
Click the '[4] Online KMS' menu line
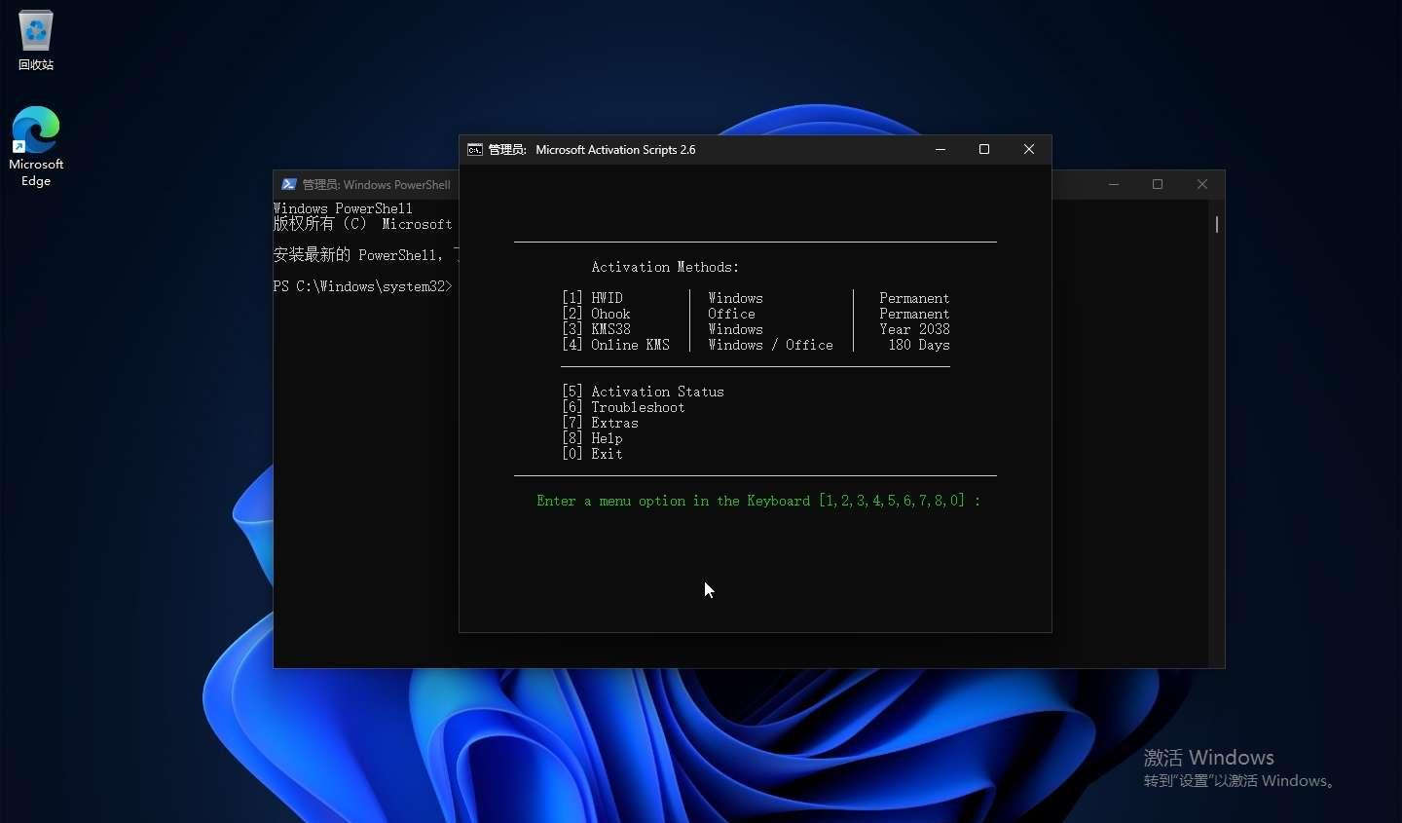click(x=615, y=345)
